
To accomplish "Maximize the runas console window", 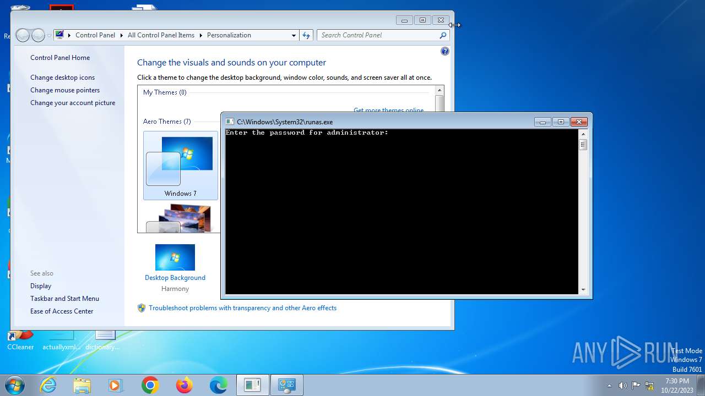I will tap(561, 122).
